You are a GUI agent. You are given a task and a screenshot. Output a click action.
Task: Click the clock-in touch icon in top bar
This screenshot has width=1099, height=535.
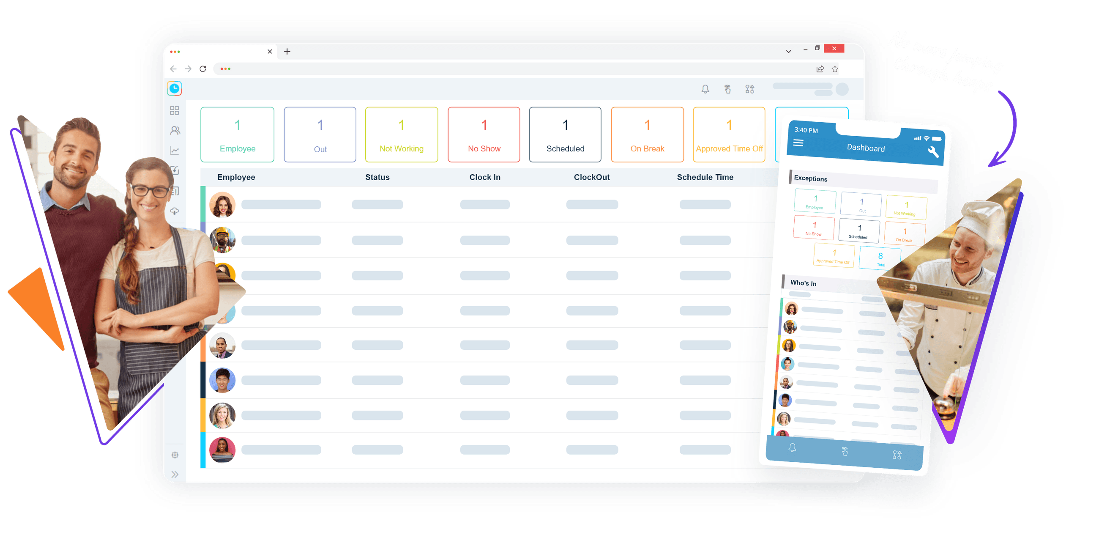coord(727,89)
